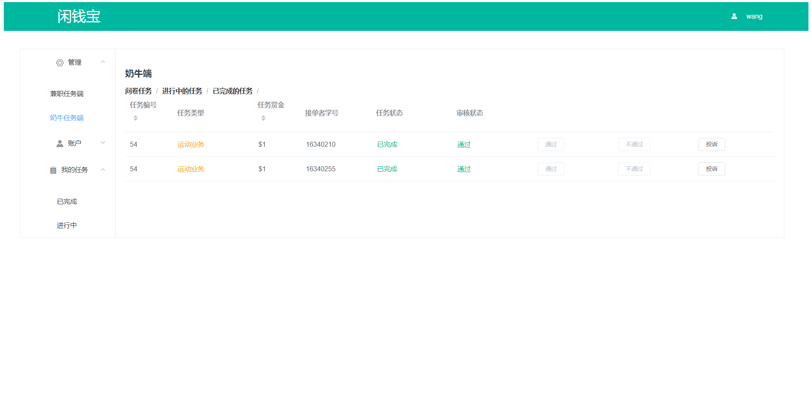Click 不通过 button in 16340210 row
The width and height of the screenshot is (811, 395).
634,144
